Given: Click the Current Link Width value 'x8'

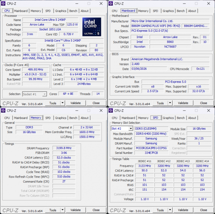Looking at the screenshot, I should tap(152, 87).
